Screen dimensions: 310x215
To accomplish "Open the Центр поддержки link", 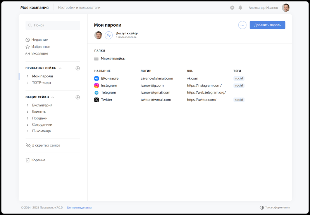I will [79, 208].
